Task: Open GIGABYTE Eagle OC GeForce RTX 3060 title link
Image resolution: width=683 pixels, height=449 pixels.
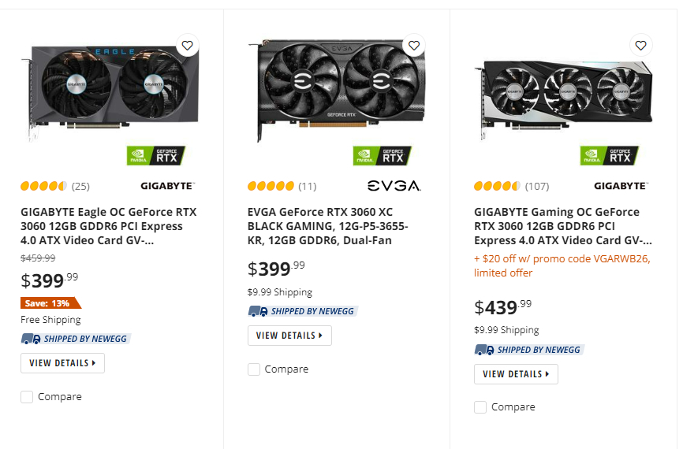Action: (109, 226)
